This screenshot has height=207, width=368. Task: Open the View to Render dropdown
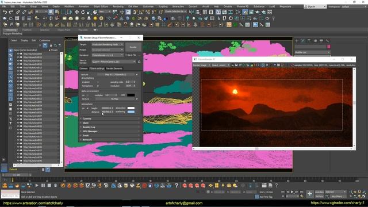pyautogui.click(x=114, y=62)
